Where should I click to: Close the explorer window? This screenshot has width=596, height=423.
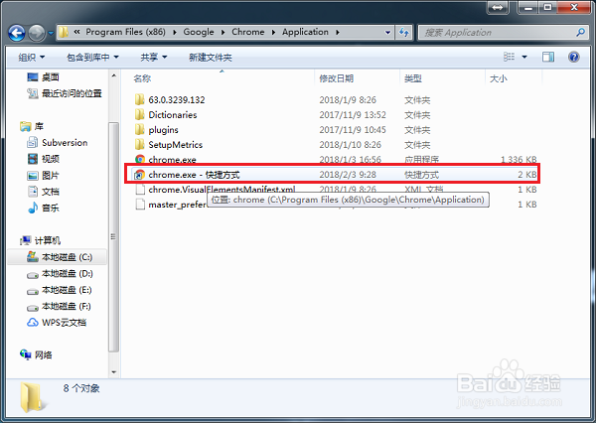point(574,8)
